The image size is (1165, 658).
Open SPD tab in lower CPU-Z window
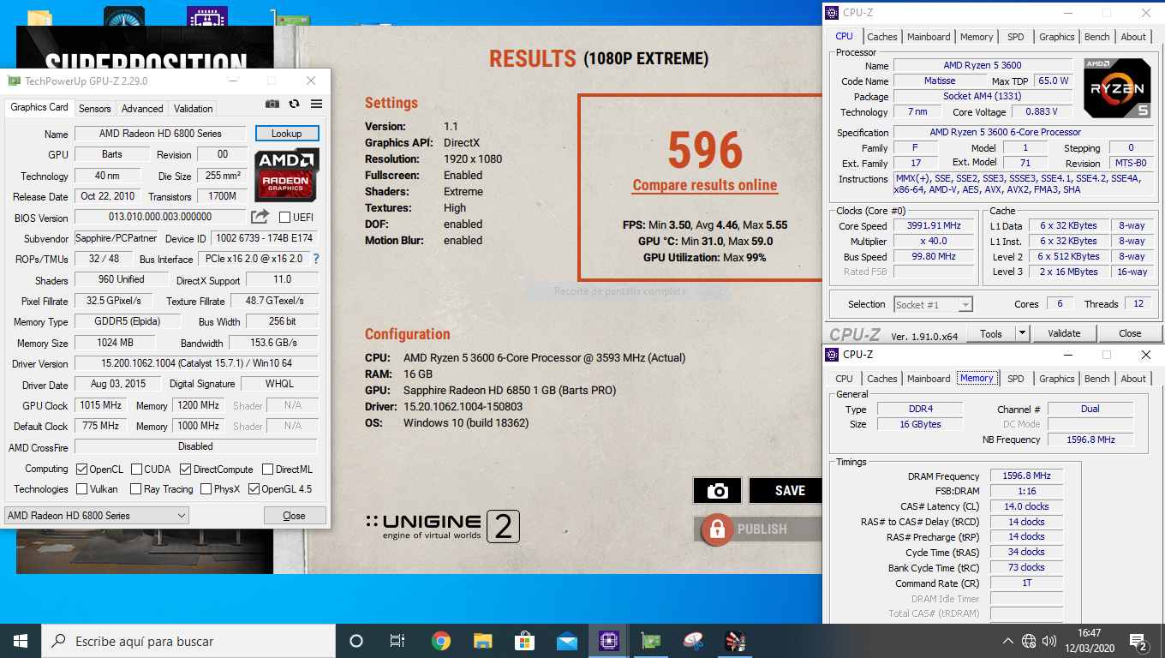pyautogui.click(x=1015, y=379)
